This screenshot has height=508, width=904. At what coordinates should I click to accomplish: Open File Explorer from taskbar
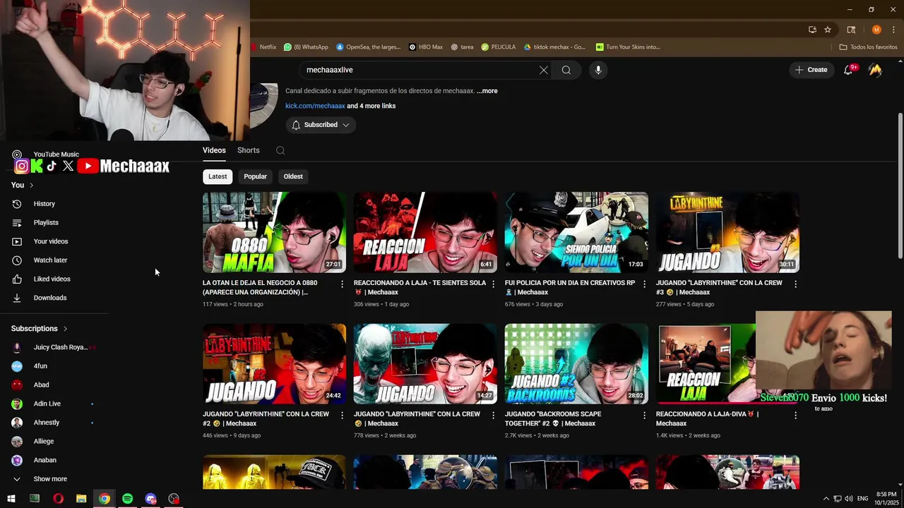81,499
